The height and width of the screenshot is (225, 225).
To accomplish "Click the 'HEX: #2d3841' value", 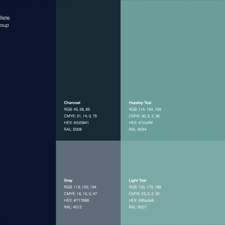I will click(76, 123).
